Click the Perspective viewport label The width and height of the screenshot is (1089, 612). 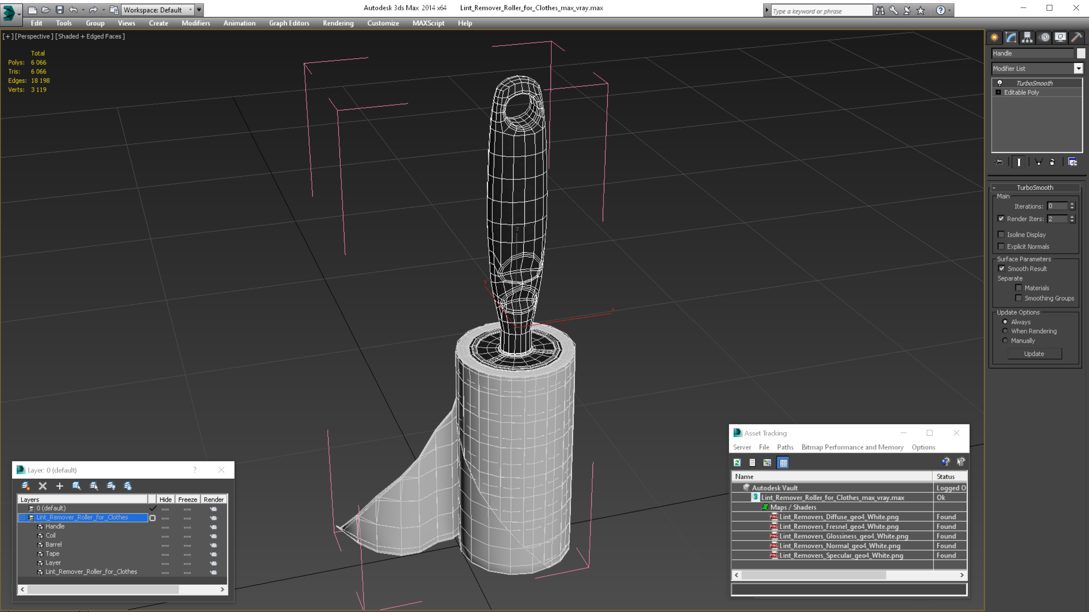(x=34, y=36)
